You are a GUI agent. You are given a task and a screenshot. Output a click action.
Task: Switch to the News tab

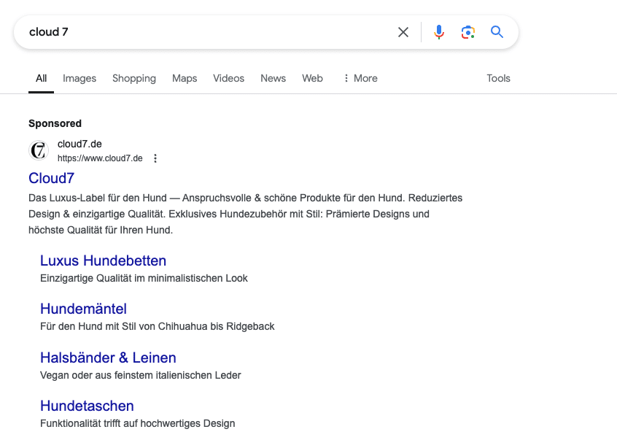pyautogui.click(x=273, y=78)
